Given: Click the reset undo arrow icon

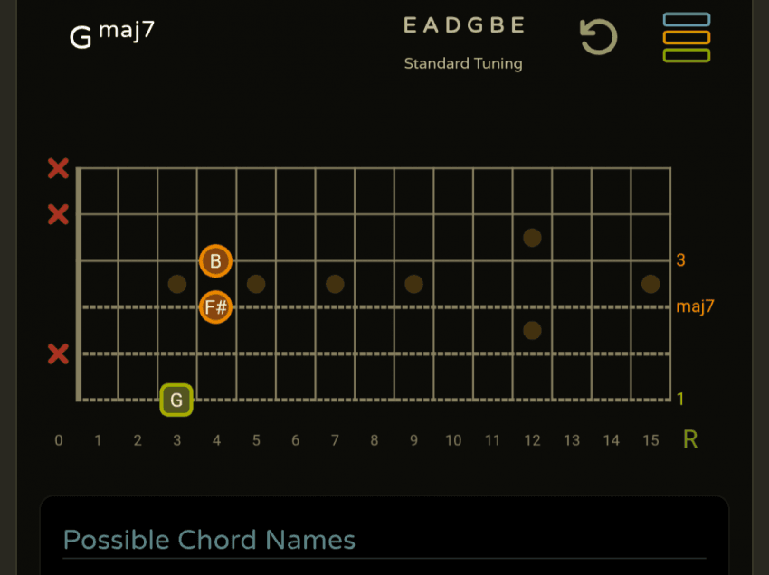Looking at the screenshot, I should coord(598,37).
